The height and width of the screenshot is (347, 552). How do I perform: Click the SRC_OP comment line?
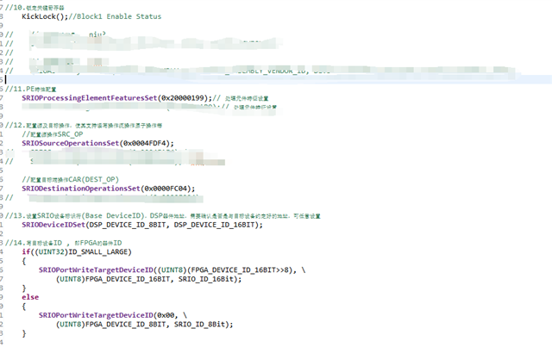tap(53, 134)
